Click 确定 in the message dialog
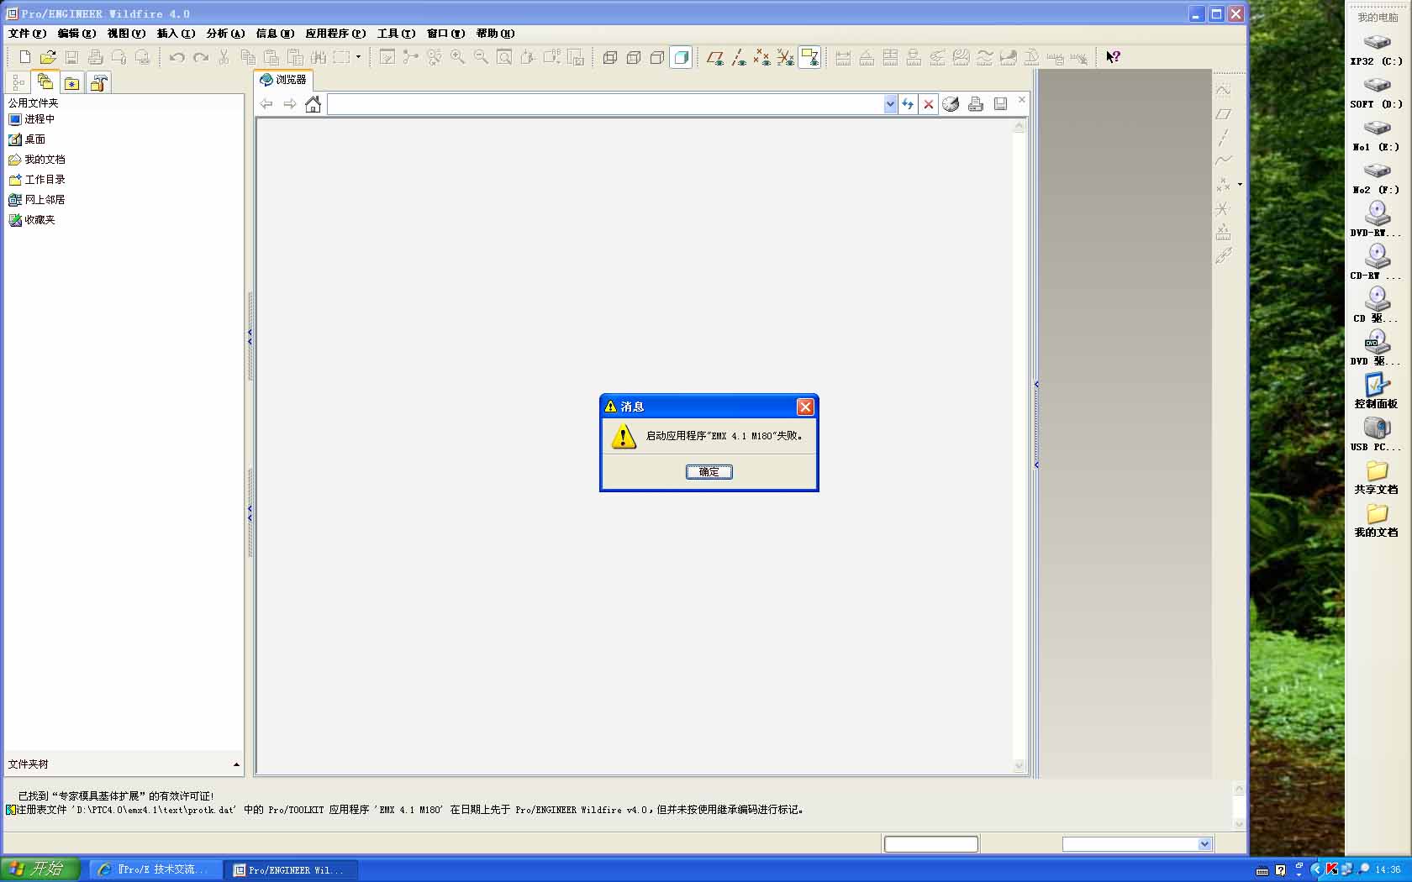The height and width of the screenshot is (882, 1412). pos(709,472)
